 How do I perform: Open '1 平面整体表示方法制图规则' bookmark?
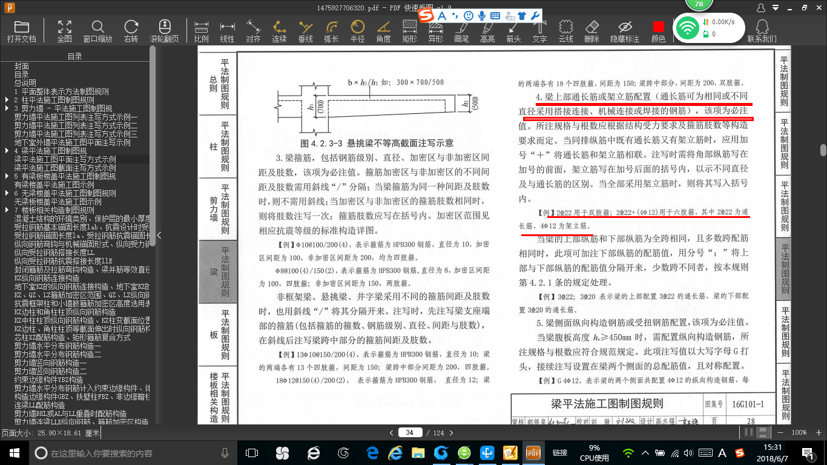(62, 91)
